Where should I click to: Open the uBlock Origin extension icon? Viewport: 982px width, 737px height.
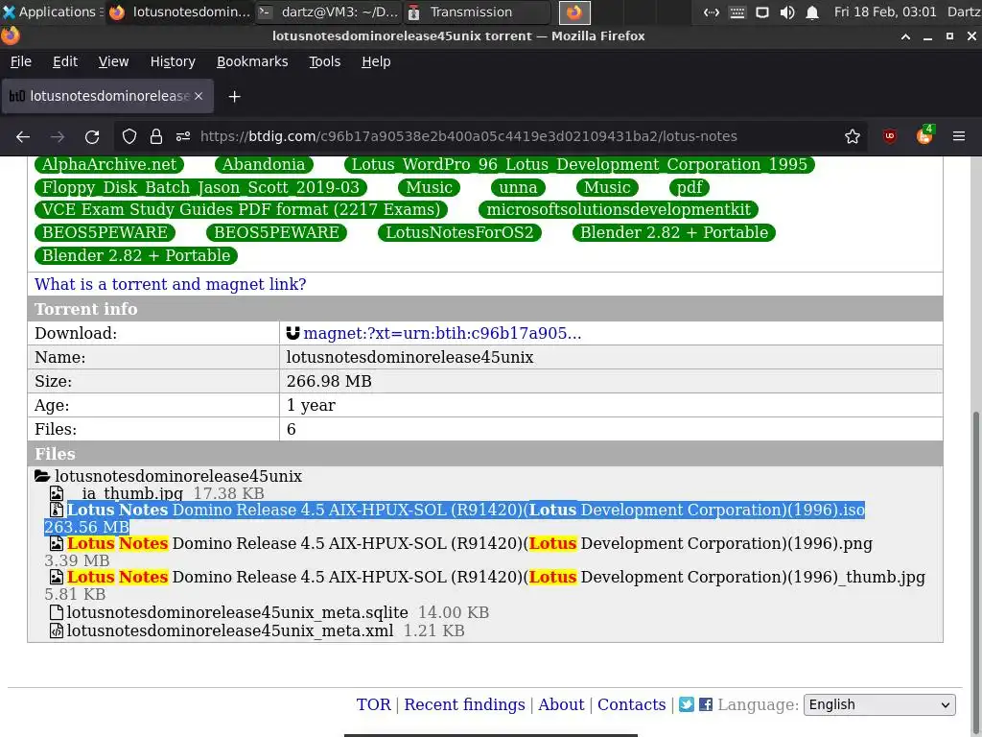pos(890,136)
